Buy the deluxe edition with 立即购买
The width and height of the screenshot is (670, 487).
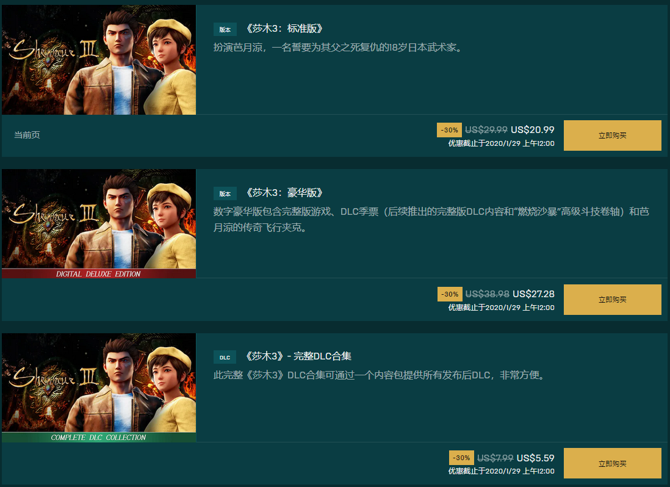coord(612,300)
